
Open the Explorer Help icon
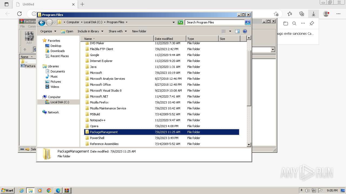tap(245, 31)
